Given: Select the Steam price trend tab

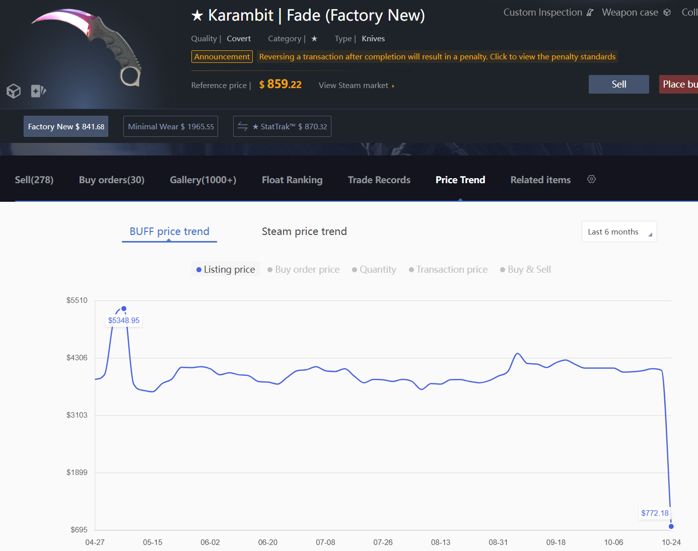Looking at the screenshot, I should pos(304,231).
